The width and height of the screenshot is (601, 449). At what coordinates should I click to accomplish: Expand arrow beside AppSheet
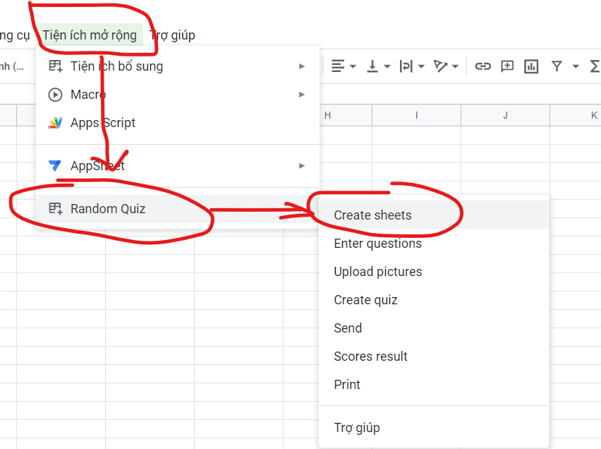click(x=302, y=166)
